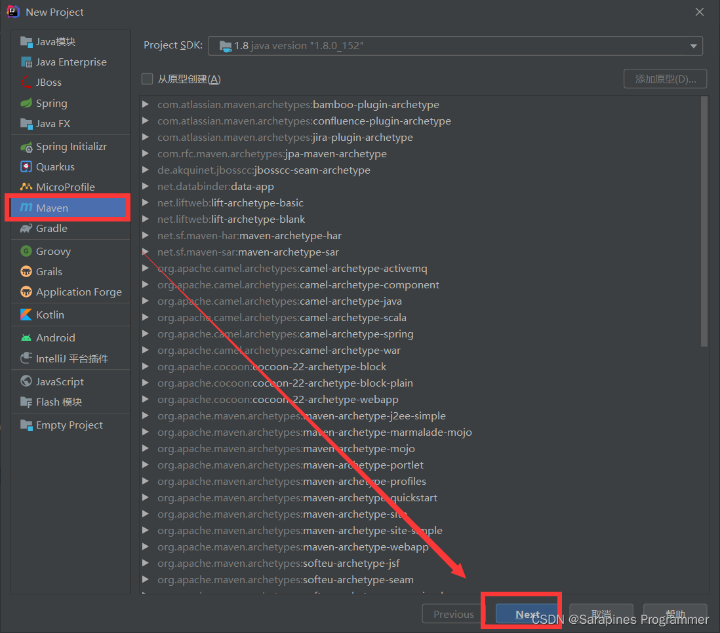This screenshot has height=633, width=720.
Task: Select the Empty Project icon
Action: (x=26, y=425)
